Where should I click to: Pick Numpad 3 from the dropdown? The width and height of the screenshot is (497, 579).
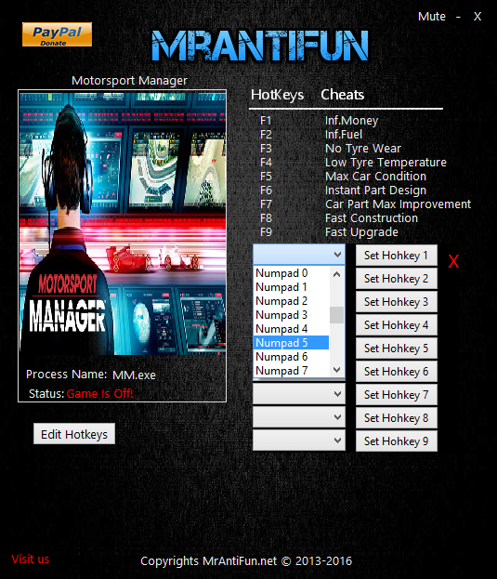pyautogui.click(x=291, y=315)
